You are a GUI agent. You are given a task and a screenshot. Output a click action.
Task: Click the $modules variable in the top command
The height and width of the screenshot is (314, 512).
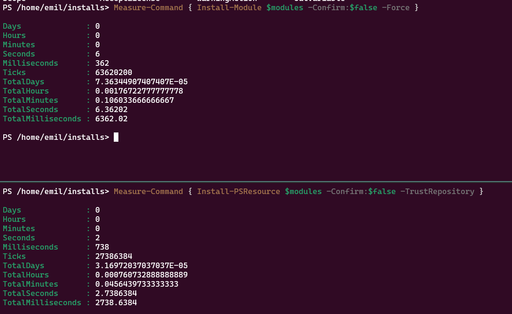pyautogui.click(x=285, y=7)
